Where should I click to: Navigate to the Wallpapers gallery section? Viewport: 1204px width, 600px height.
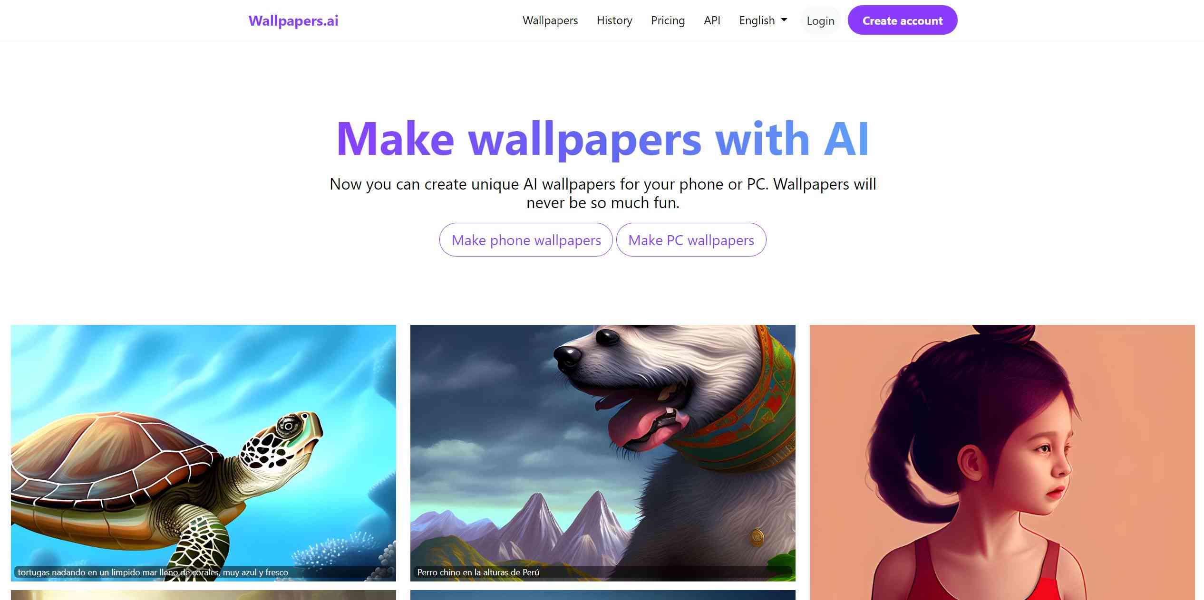click(550, 20)
